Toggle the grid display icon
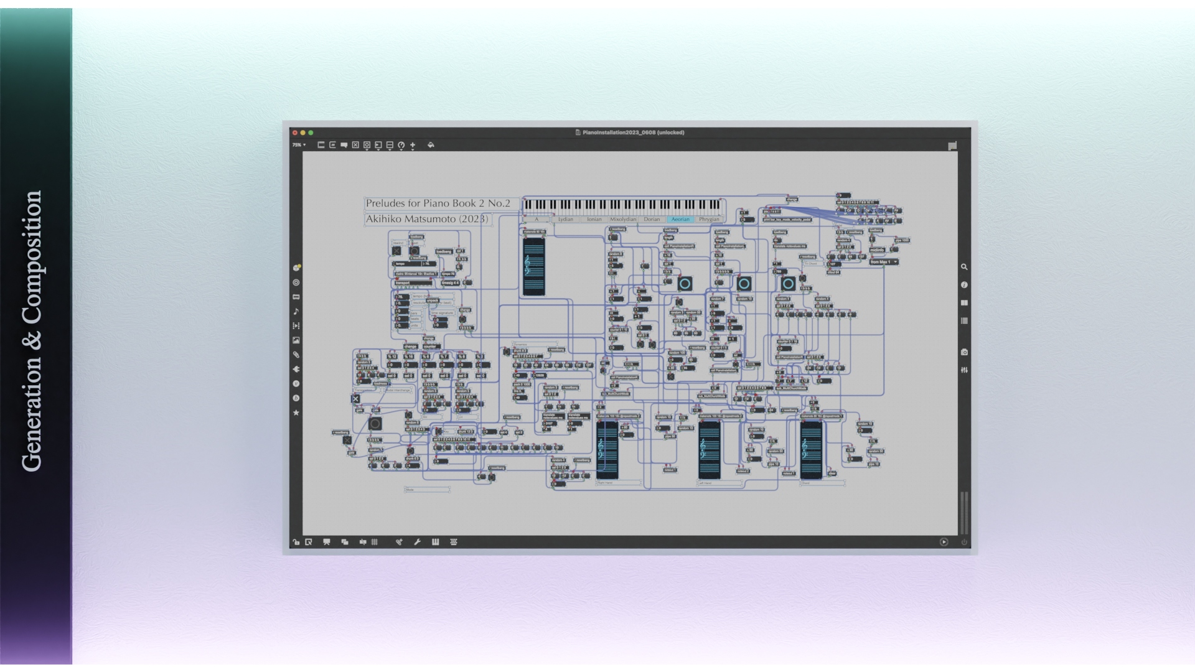Image resolution: width=1195 pixels, height=672 pixels. pos(374,542)
